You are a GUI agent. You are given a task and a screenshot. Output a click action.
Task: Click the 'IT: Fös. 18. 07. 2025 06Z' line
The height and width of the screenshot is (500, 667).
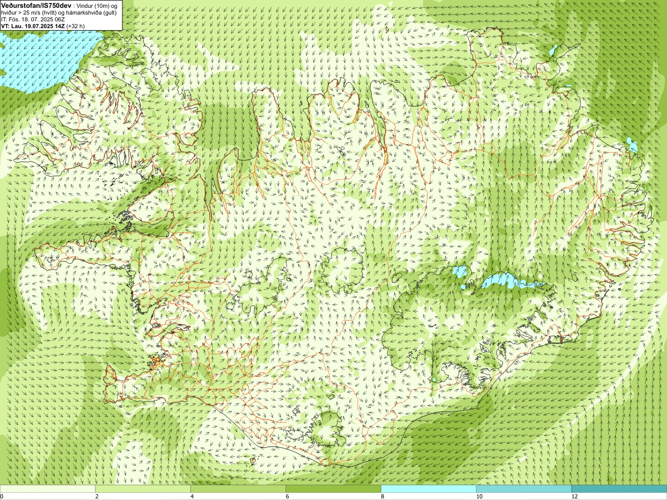(x=33, y=19)
